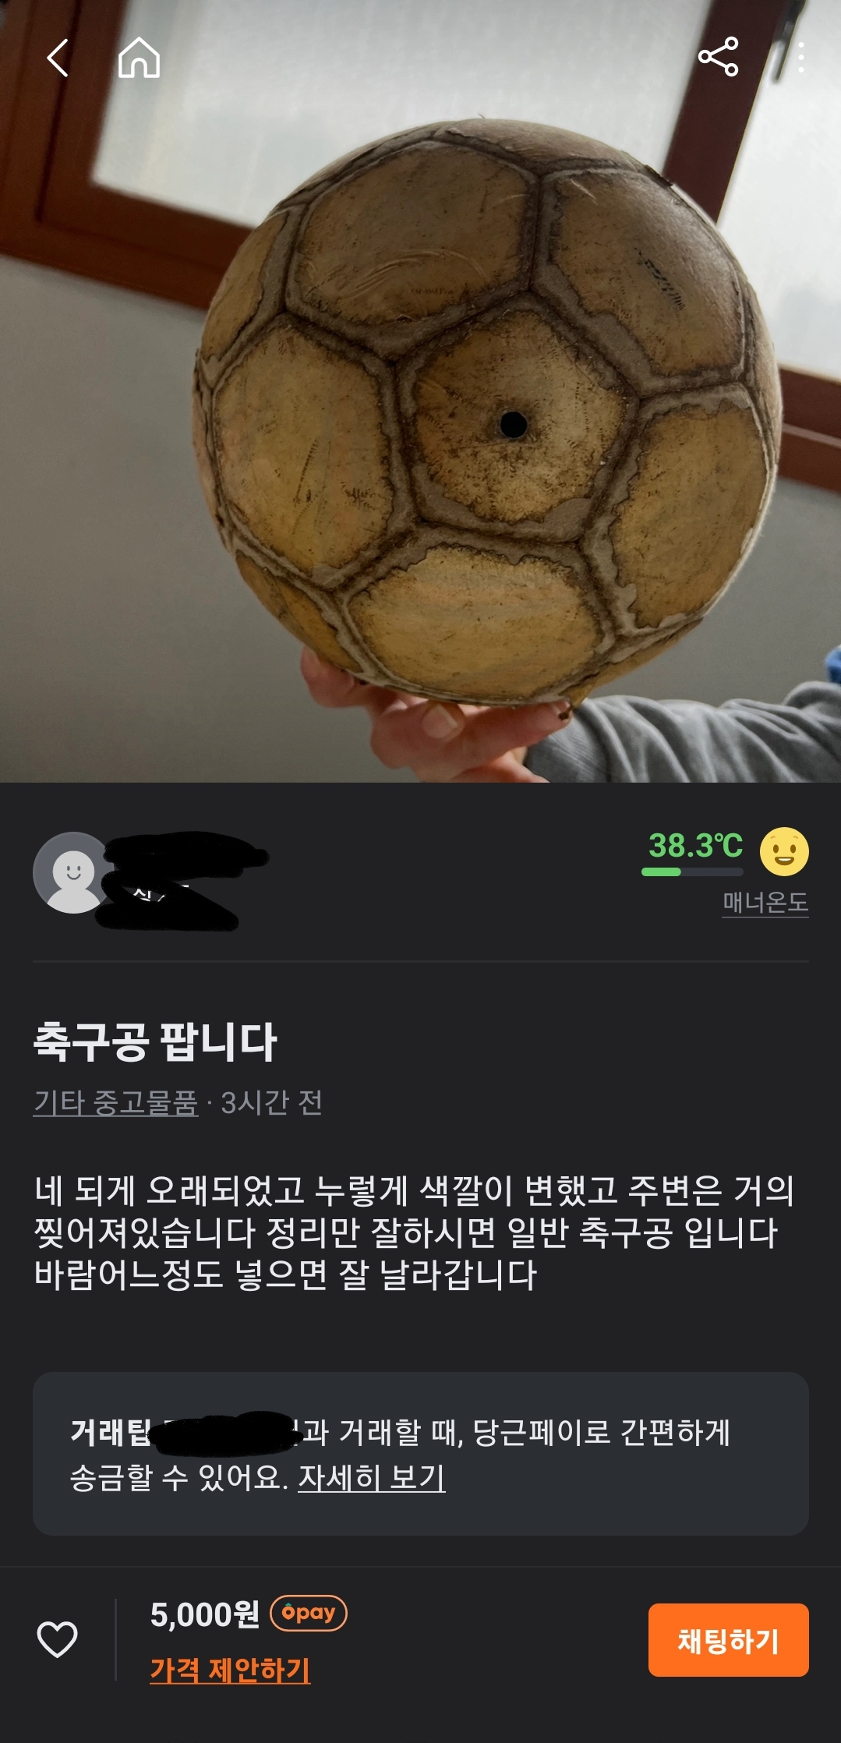The width and height of the screenshot is (841, 1743).
Task: Tap the item description paragraph
Action: click(414, 1232)
